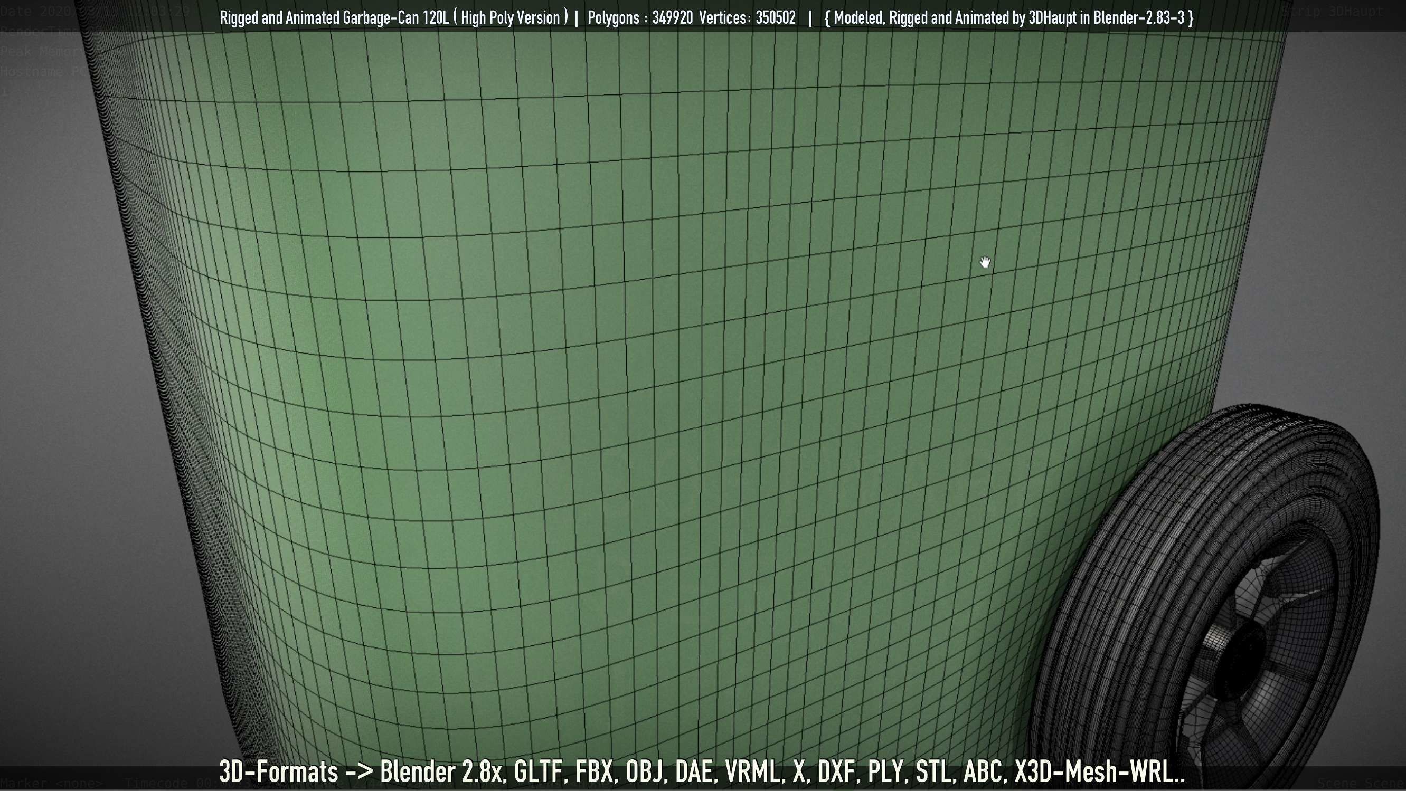Click the "VRML" format text
The height and width of the screenshot is (791, 1406).
coord(753,771)
